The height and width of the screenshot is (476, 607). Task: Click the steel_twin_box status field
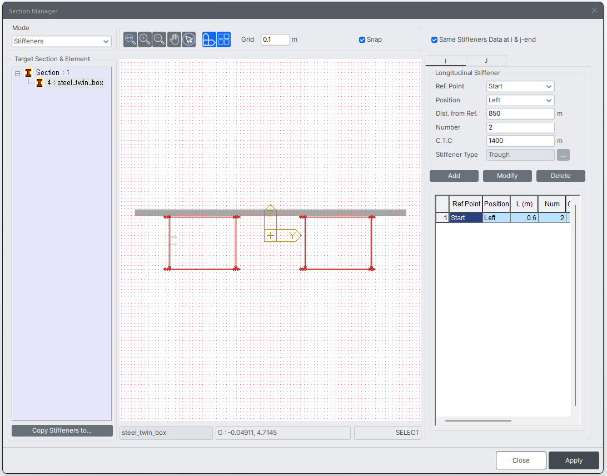pos(166,433)
